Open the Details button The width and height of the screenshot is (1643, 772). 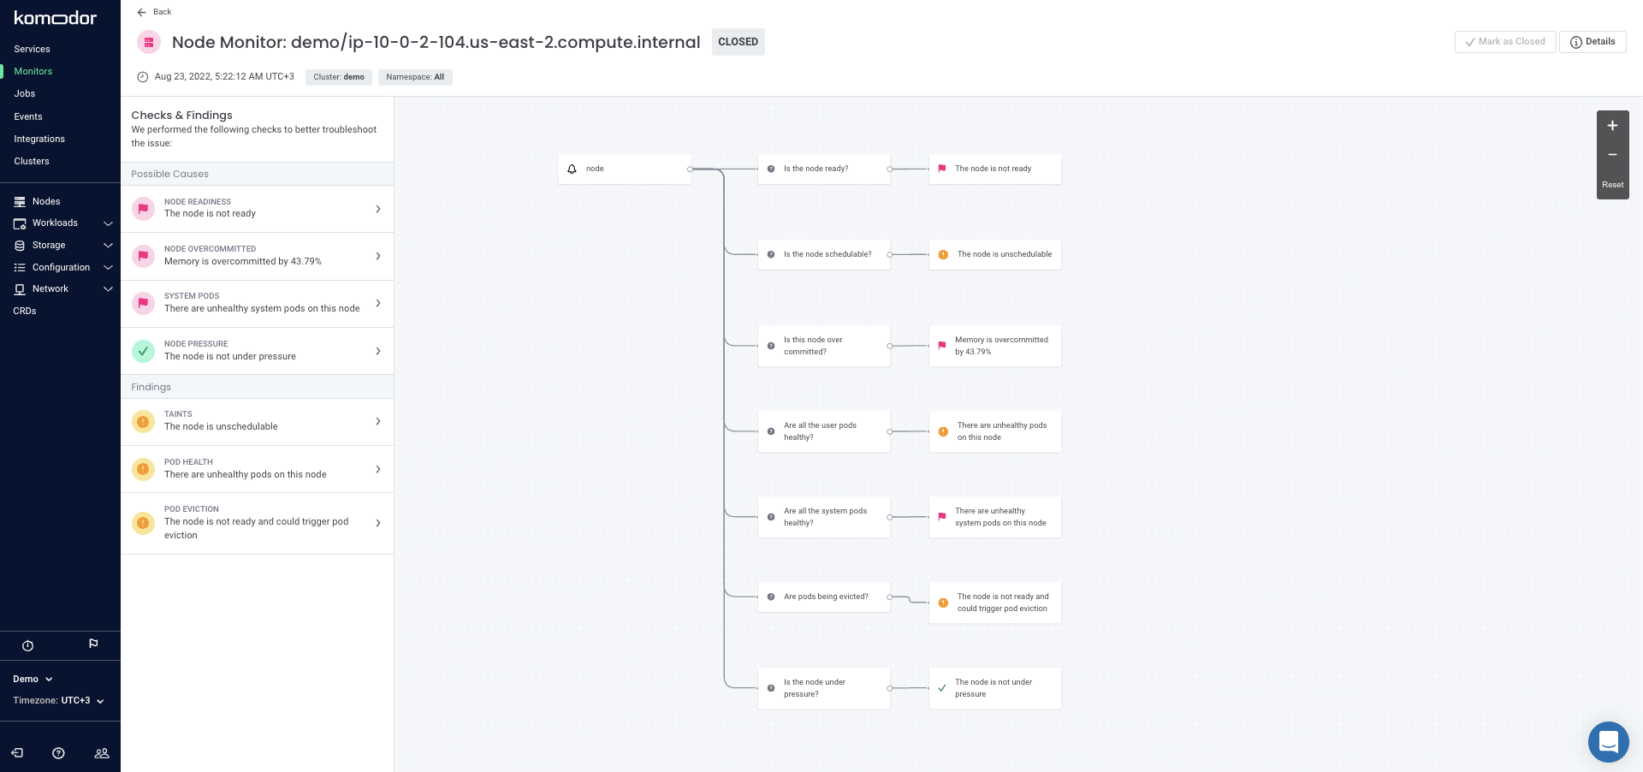(x=1593, y=42)
